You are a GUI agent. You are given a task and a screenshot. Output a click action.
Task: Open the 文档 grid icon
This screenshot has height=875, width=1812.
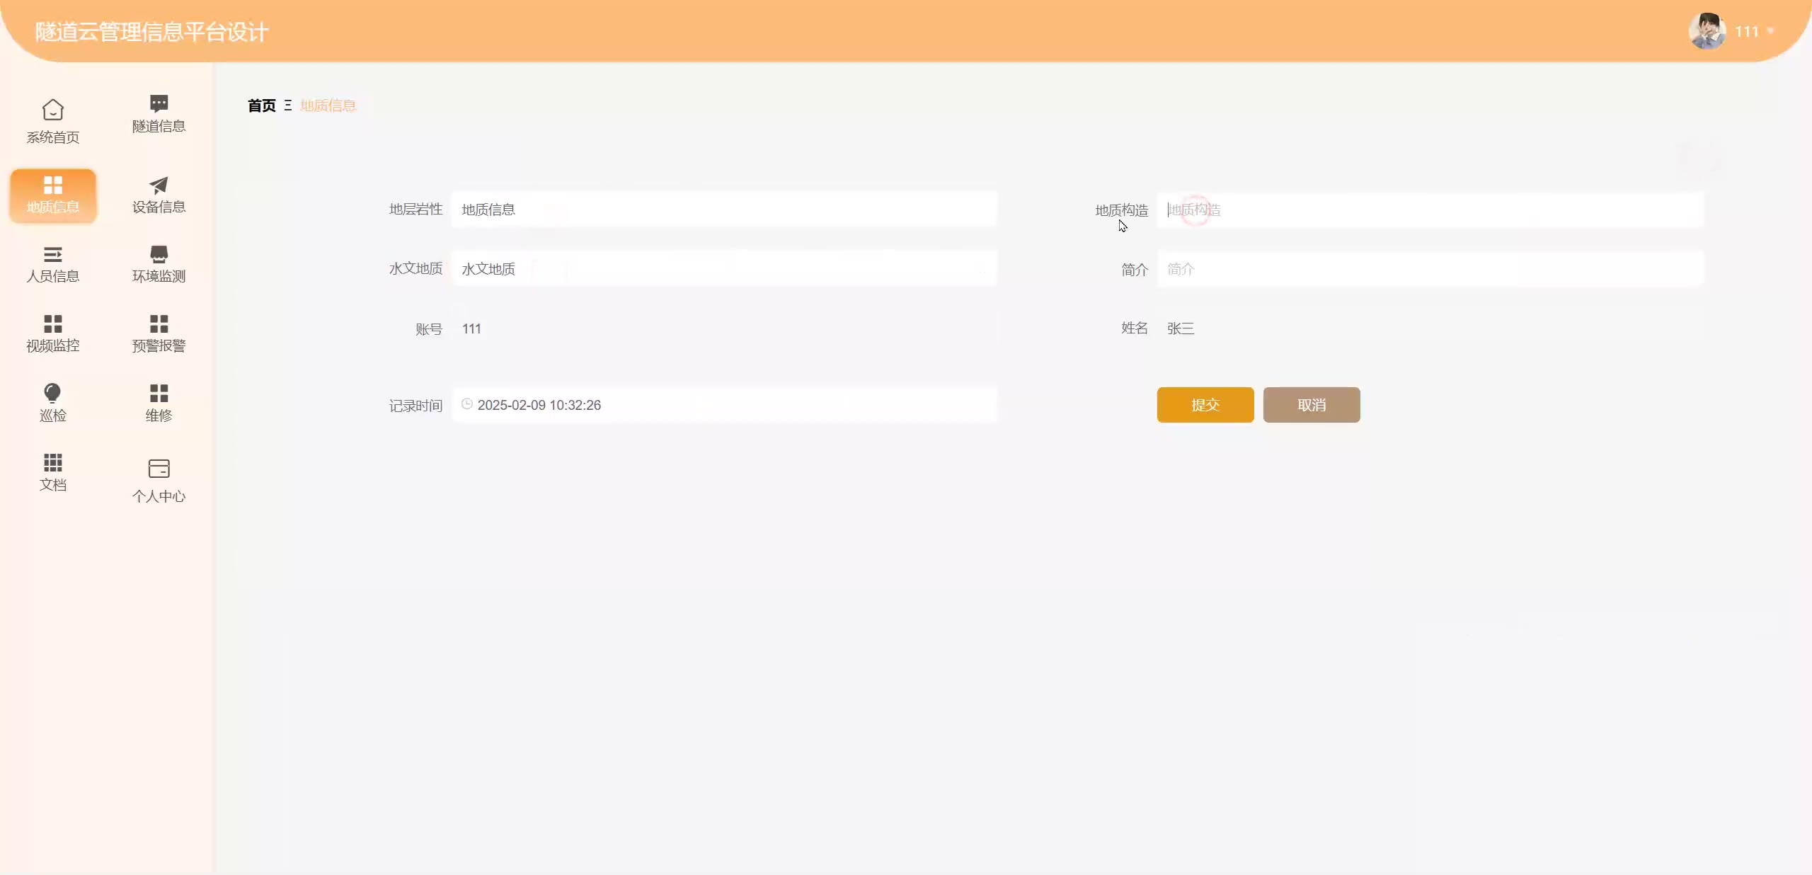(53, 462)
